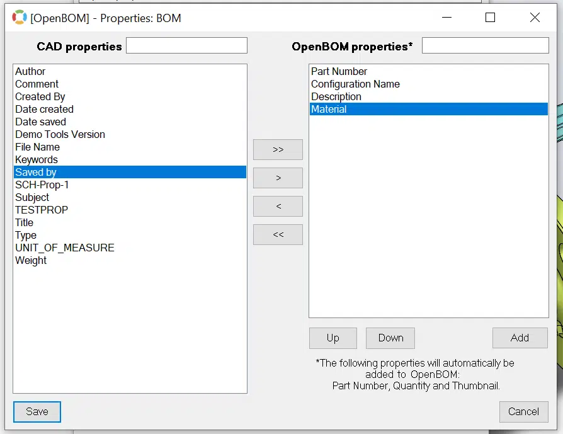Select UNIT_OF_MEASURE property
Screen dimensions: 563x434
click(130, 248)
